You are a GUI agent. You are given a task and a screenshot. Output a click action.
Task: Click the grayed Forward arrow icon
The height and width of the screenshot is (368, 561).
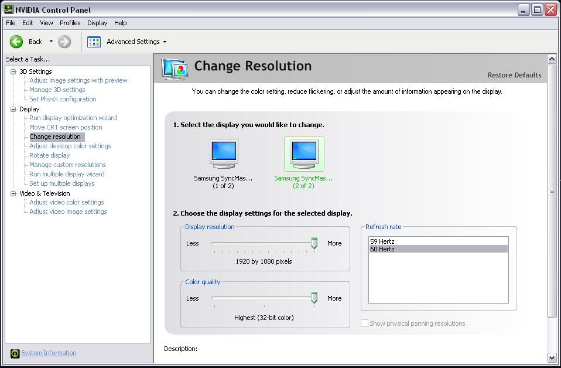point(64,42)
